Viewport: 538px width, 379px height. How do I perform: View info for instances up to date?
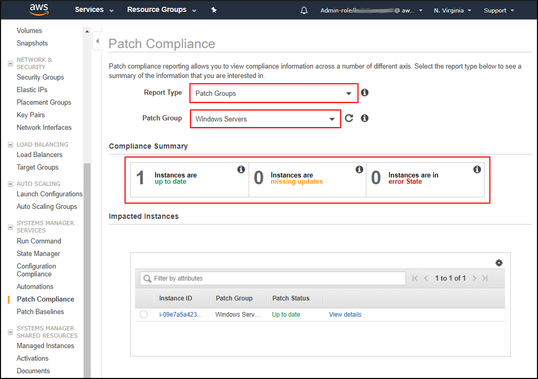coord(241,169)
